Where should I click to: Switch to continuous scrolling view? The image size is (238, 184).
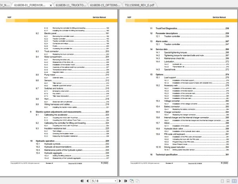(228, 181)
